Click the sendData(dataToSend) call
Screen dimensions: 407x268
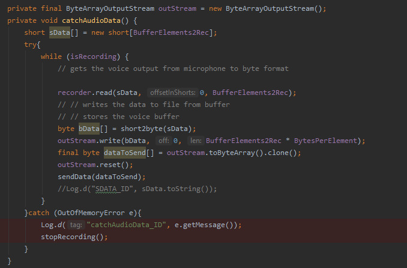coord(93,177)
